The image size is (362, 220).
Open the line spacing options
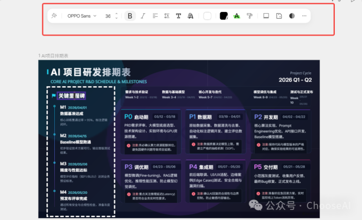click(x=166, y=16)
